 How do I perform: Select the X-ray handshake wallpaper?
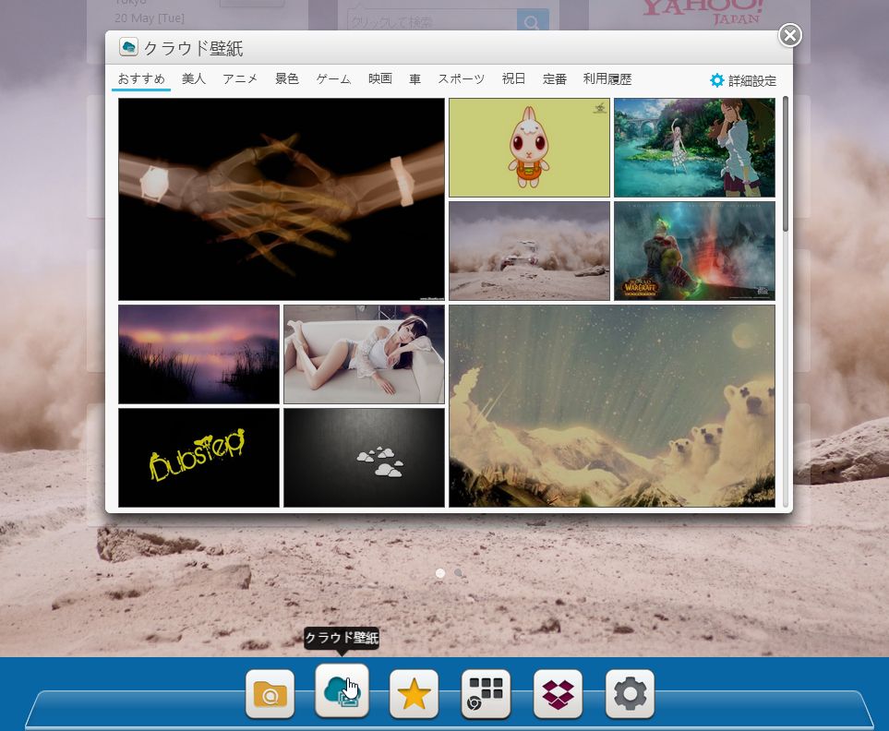[x=282, y=199]
